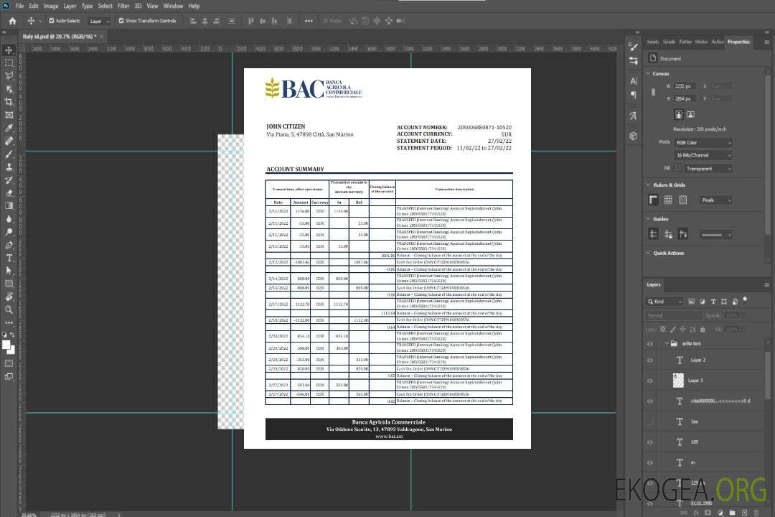The image size is (775, 517).
Task: Collapse the Quick Actions section
Action: (x=648, y=253)
